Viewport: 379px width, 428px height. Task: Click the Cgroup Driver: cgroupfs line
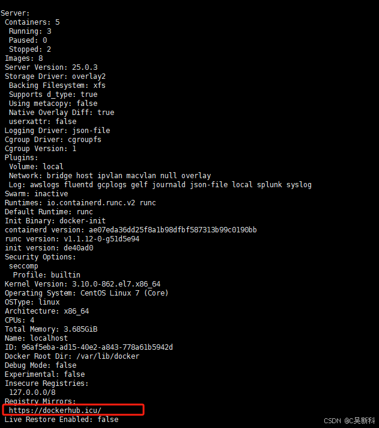[x=53, y=140]
